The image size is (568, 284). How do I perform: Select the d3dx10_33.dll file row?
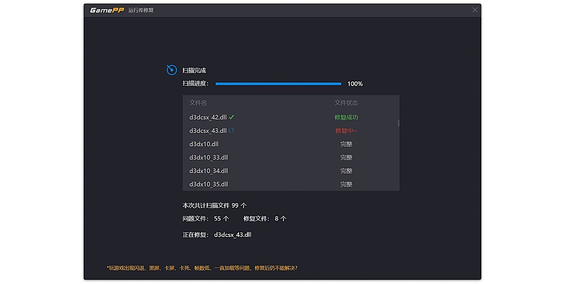pyautogui.click(x=208, y=157)
